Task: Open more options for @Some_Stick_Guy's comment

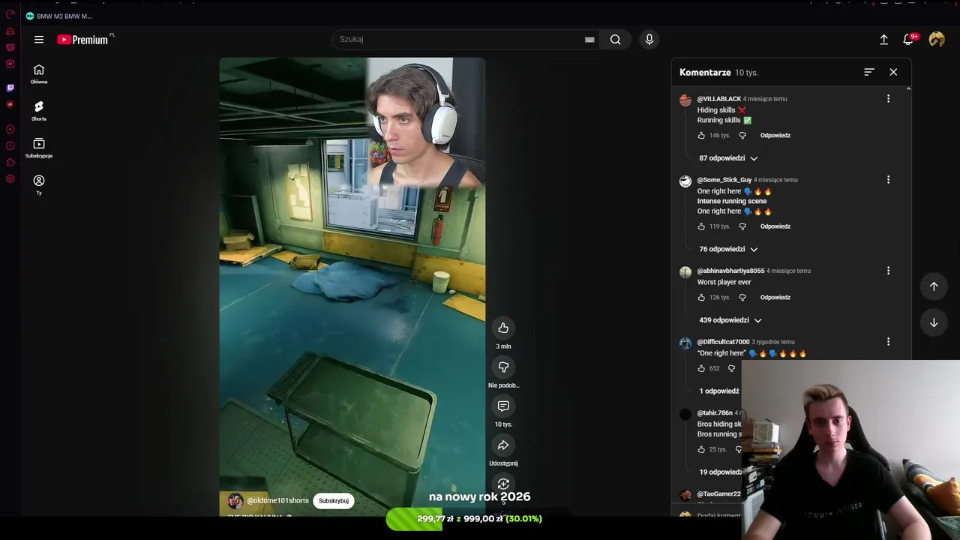Action: [x=888, y=180]
